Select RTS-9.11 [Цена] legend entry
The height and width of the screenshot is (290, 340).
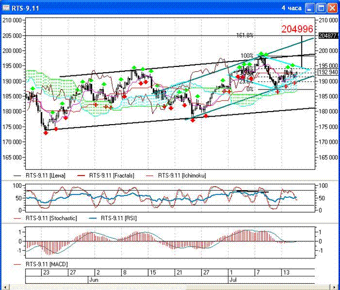click(x=39, y=175)
